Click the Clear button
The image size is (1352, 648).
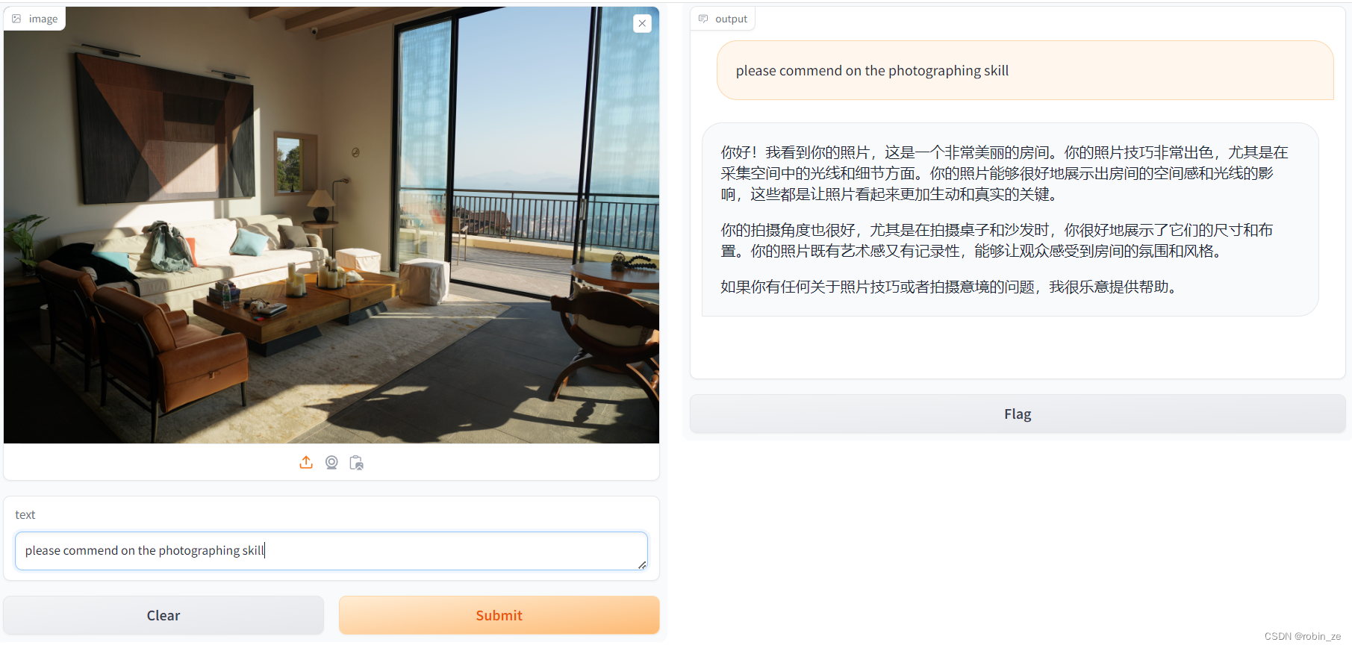click(x=163, y=615)
